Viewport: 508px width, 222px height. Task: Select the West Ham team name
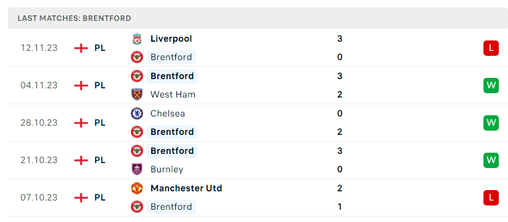(x=173, y=94)
